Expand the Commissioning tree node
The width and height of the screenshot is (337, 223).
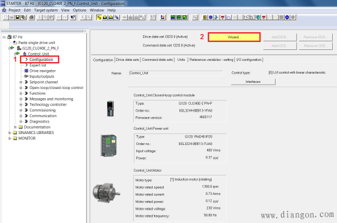coord(21,110)
